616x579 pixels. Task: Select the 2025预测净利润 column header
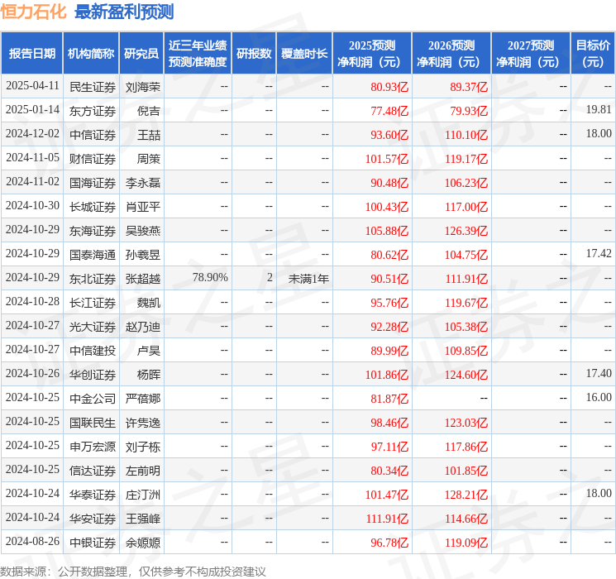372,53
